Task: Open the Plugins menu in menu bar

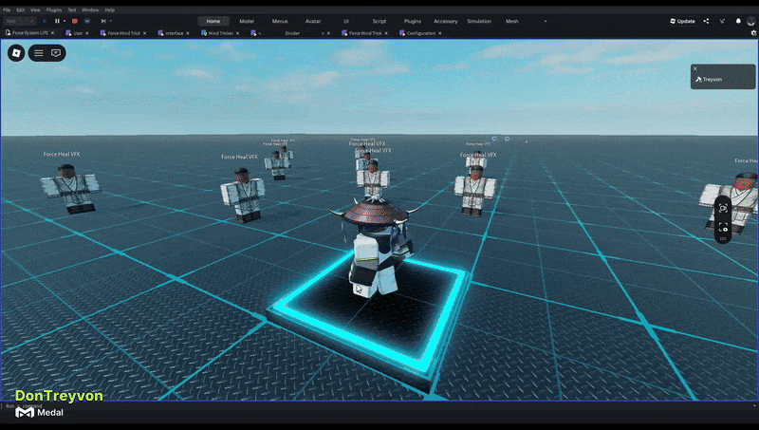Action: (x=54, y=9)
